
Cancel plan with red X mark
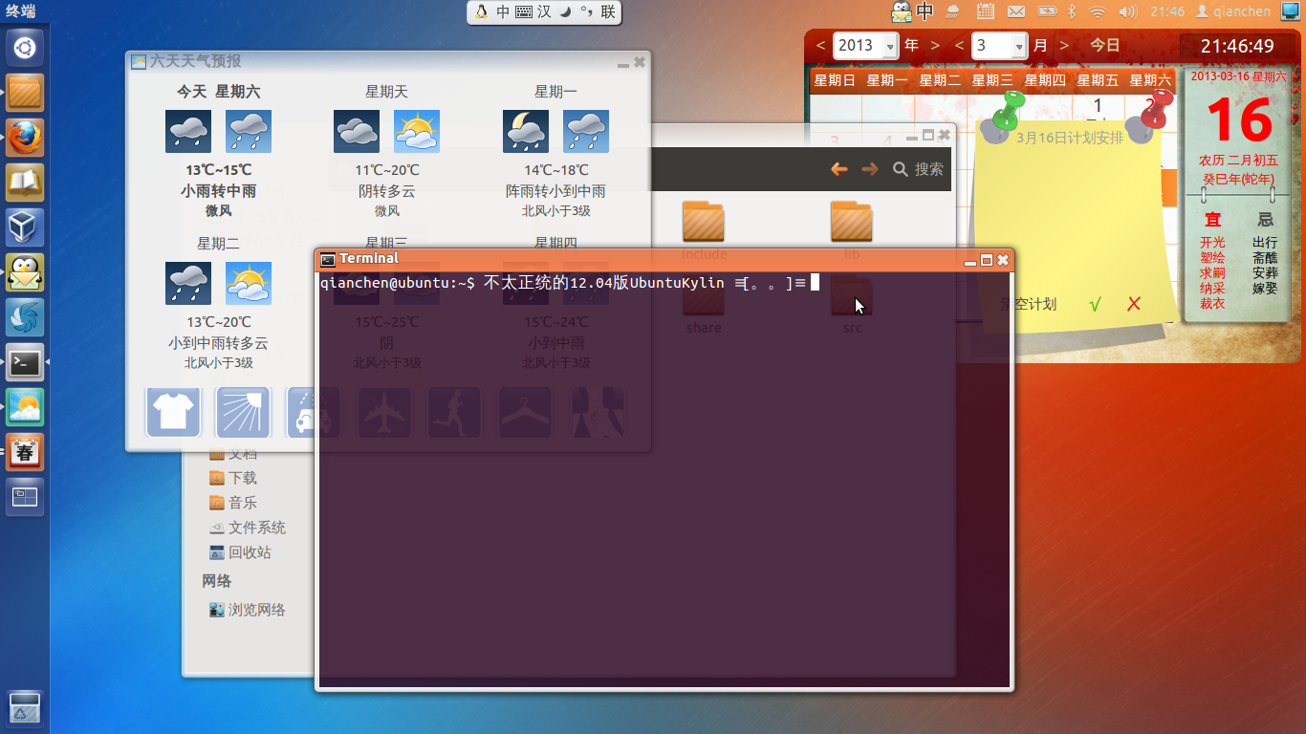(x=1134, y=304)
